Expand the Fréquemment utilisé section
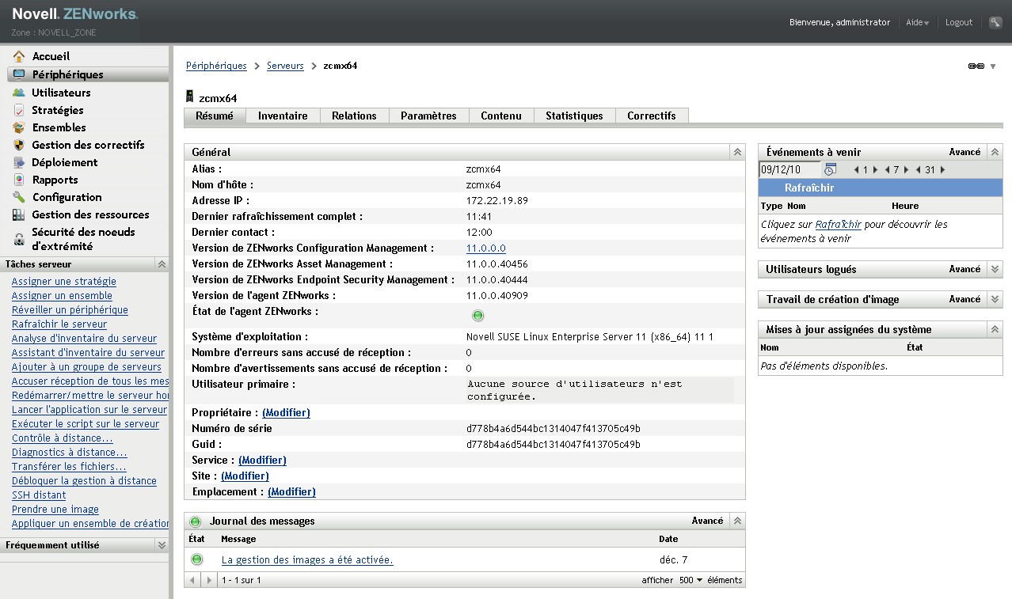 [162, 545]
